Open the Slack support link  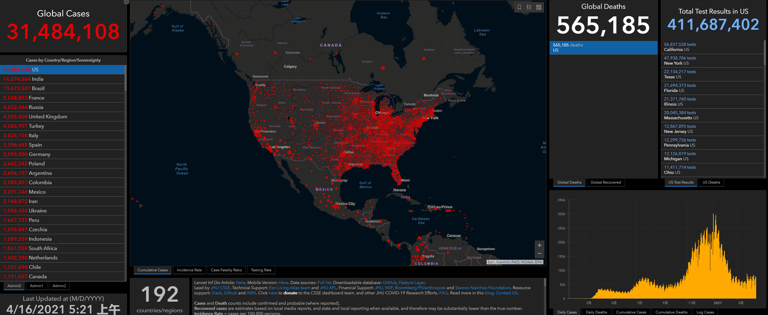click(217, 293)
